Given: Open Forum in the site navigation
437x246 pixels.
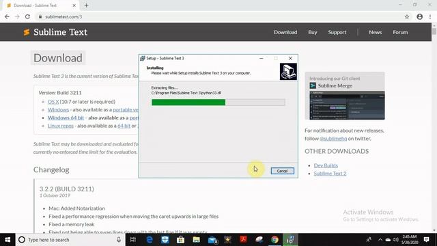Looking at the screenshot, I should click(x=400, y=32).
